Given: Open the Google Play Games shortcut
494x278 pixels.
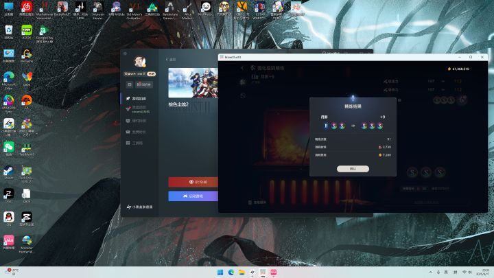Looking at the screenshot, I should [44, 33].
